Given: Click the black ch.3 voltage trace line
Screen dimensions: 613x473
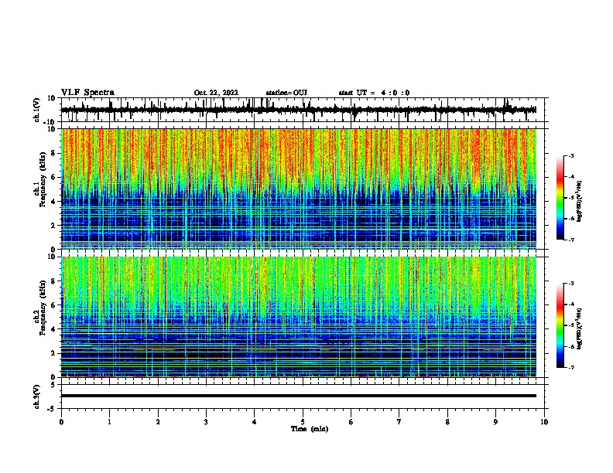Looking at the screenshot, I should click(298, 396).
